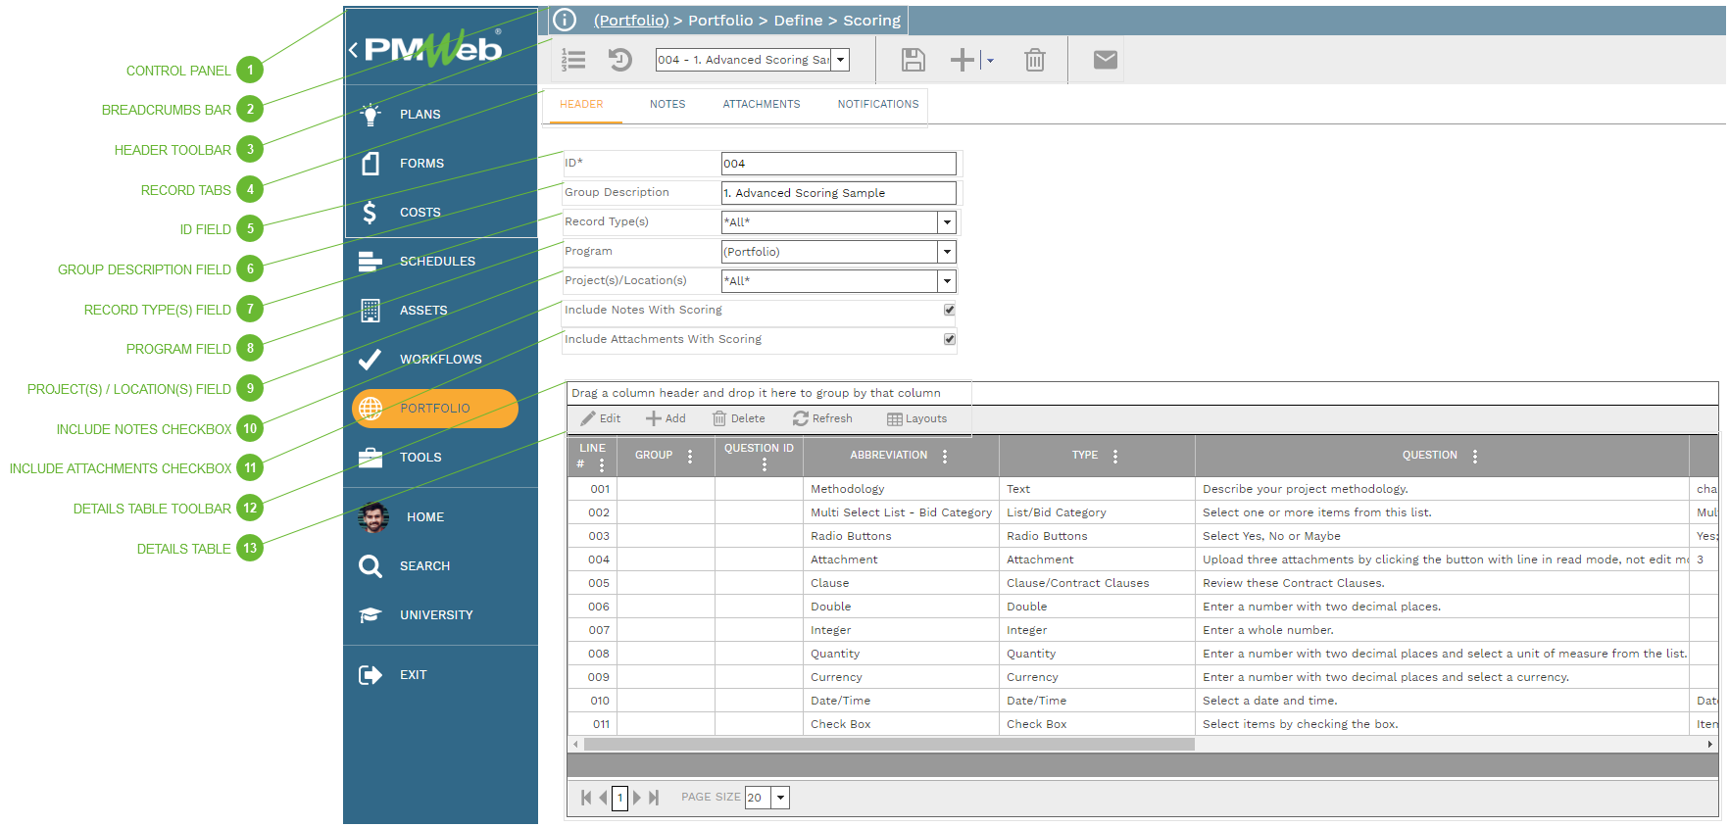Click the Delete trash can icon in header toolbar

tap(1034, 60)
